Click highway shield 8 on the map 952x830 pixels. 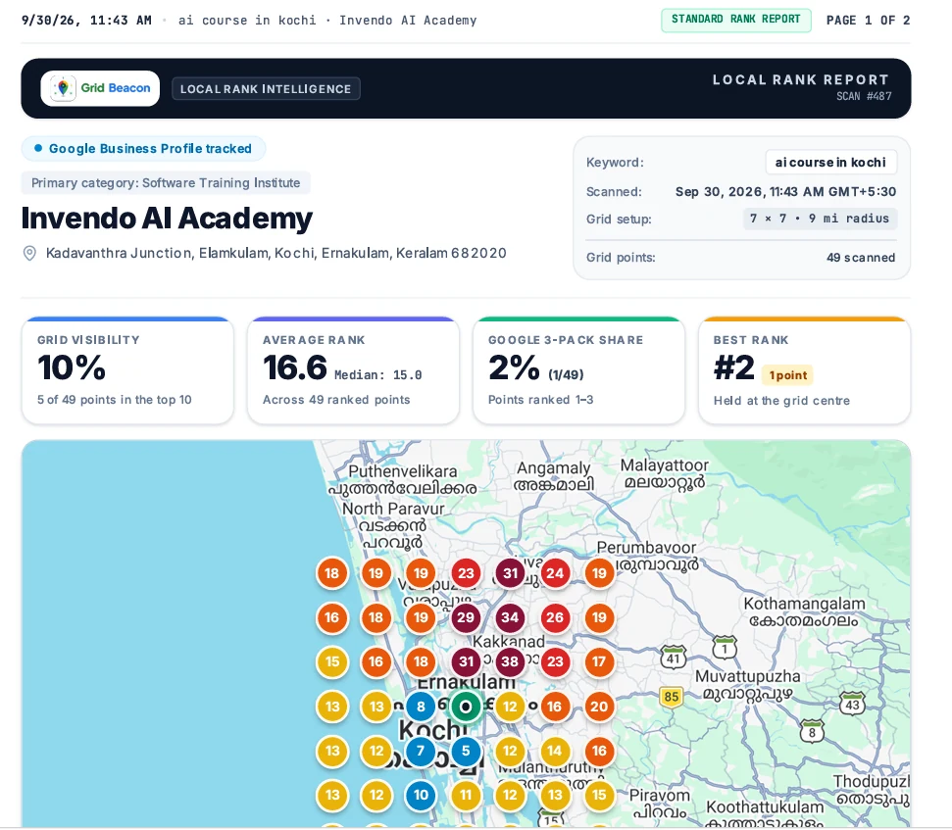click(813, 731)
